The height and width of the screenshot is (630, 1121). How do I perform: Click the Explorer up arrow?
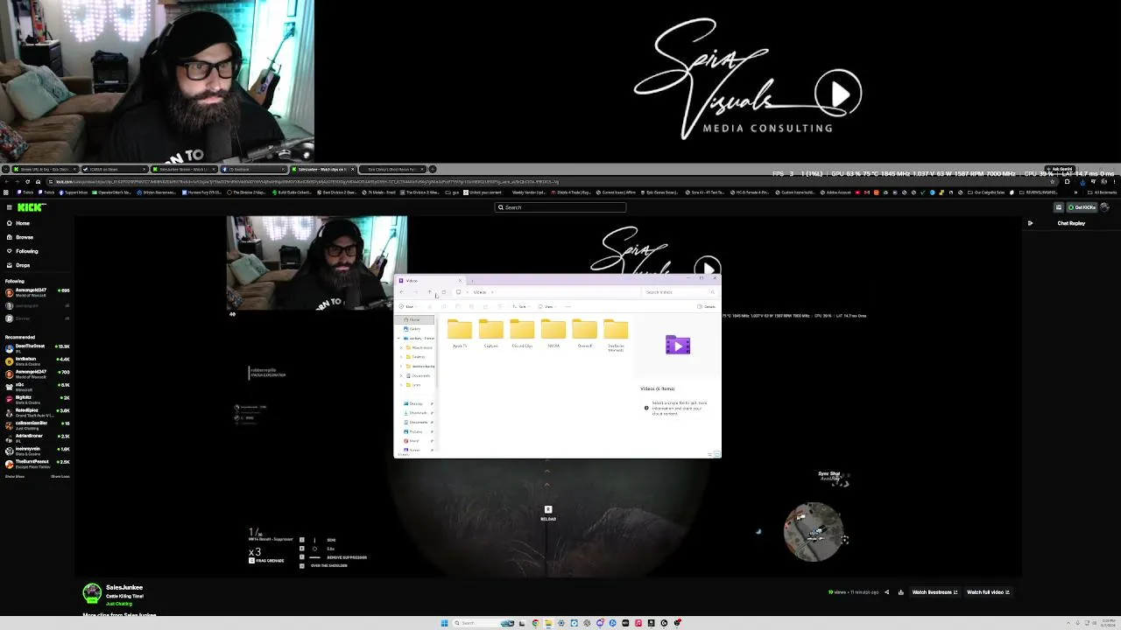tap(429, 292)
